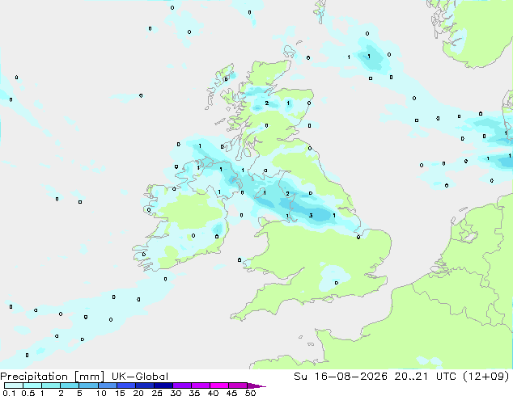Click the date '16-08-2026'

click(351, 377)
